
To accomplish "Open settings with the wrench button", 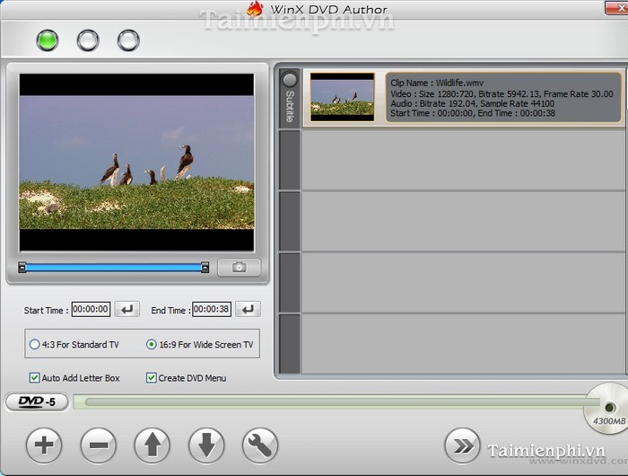I will pyautogui.click(x=260, y=445).
